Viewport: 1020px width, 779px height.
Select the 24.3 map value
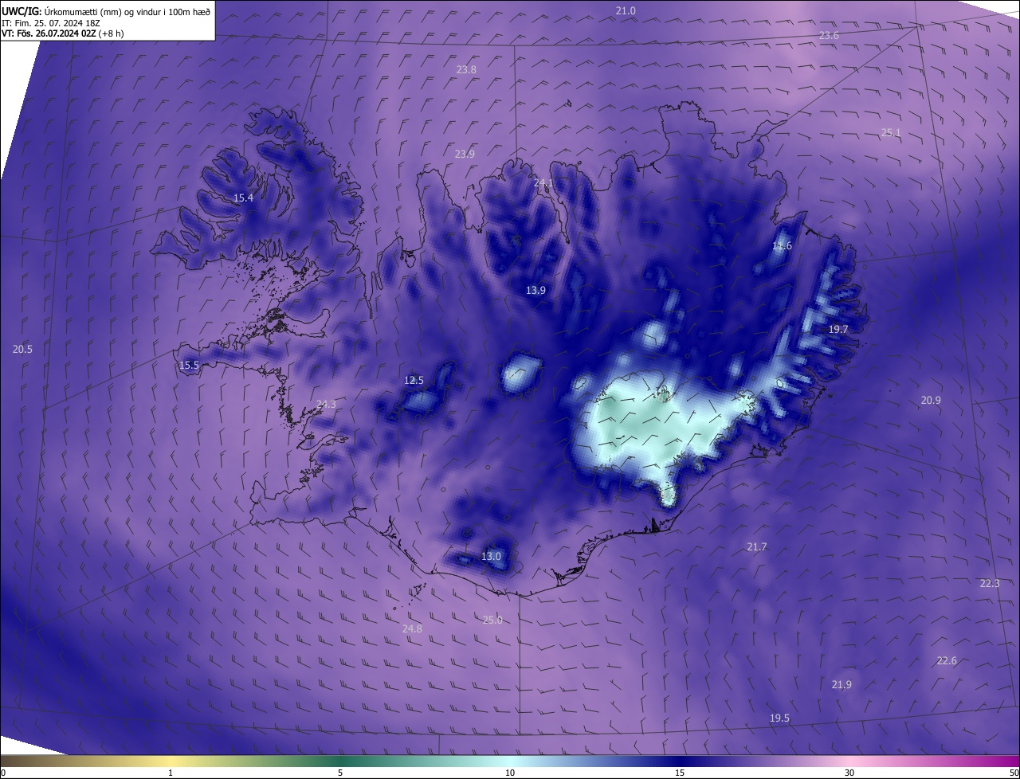[x=326, y=405]
